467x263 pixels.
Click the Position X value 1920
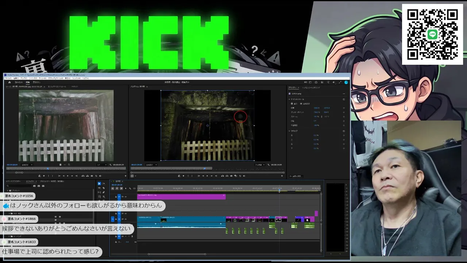coord(316,108)
